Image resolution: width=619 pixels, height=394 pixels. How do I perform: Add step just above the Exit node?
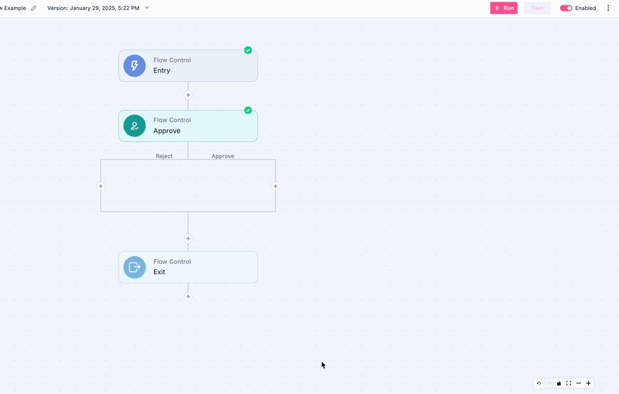point(188,238)
